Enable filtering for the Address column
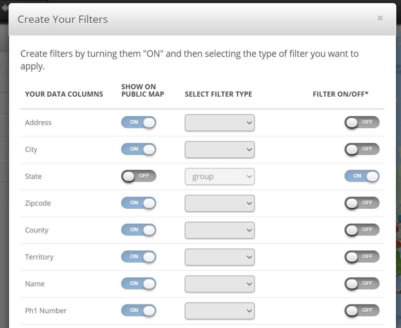The image size is (401, 328). [x=361, y=122]
